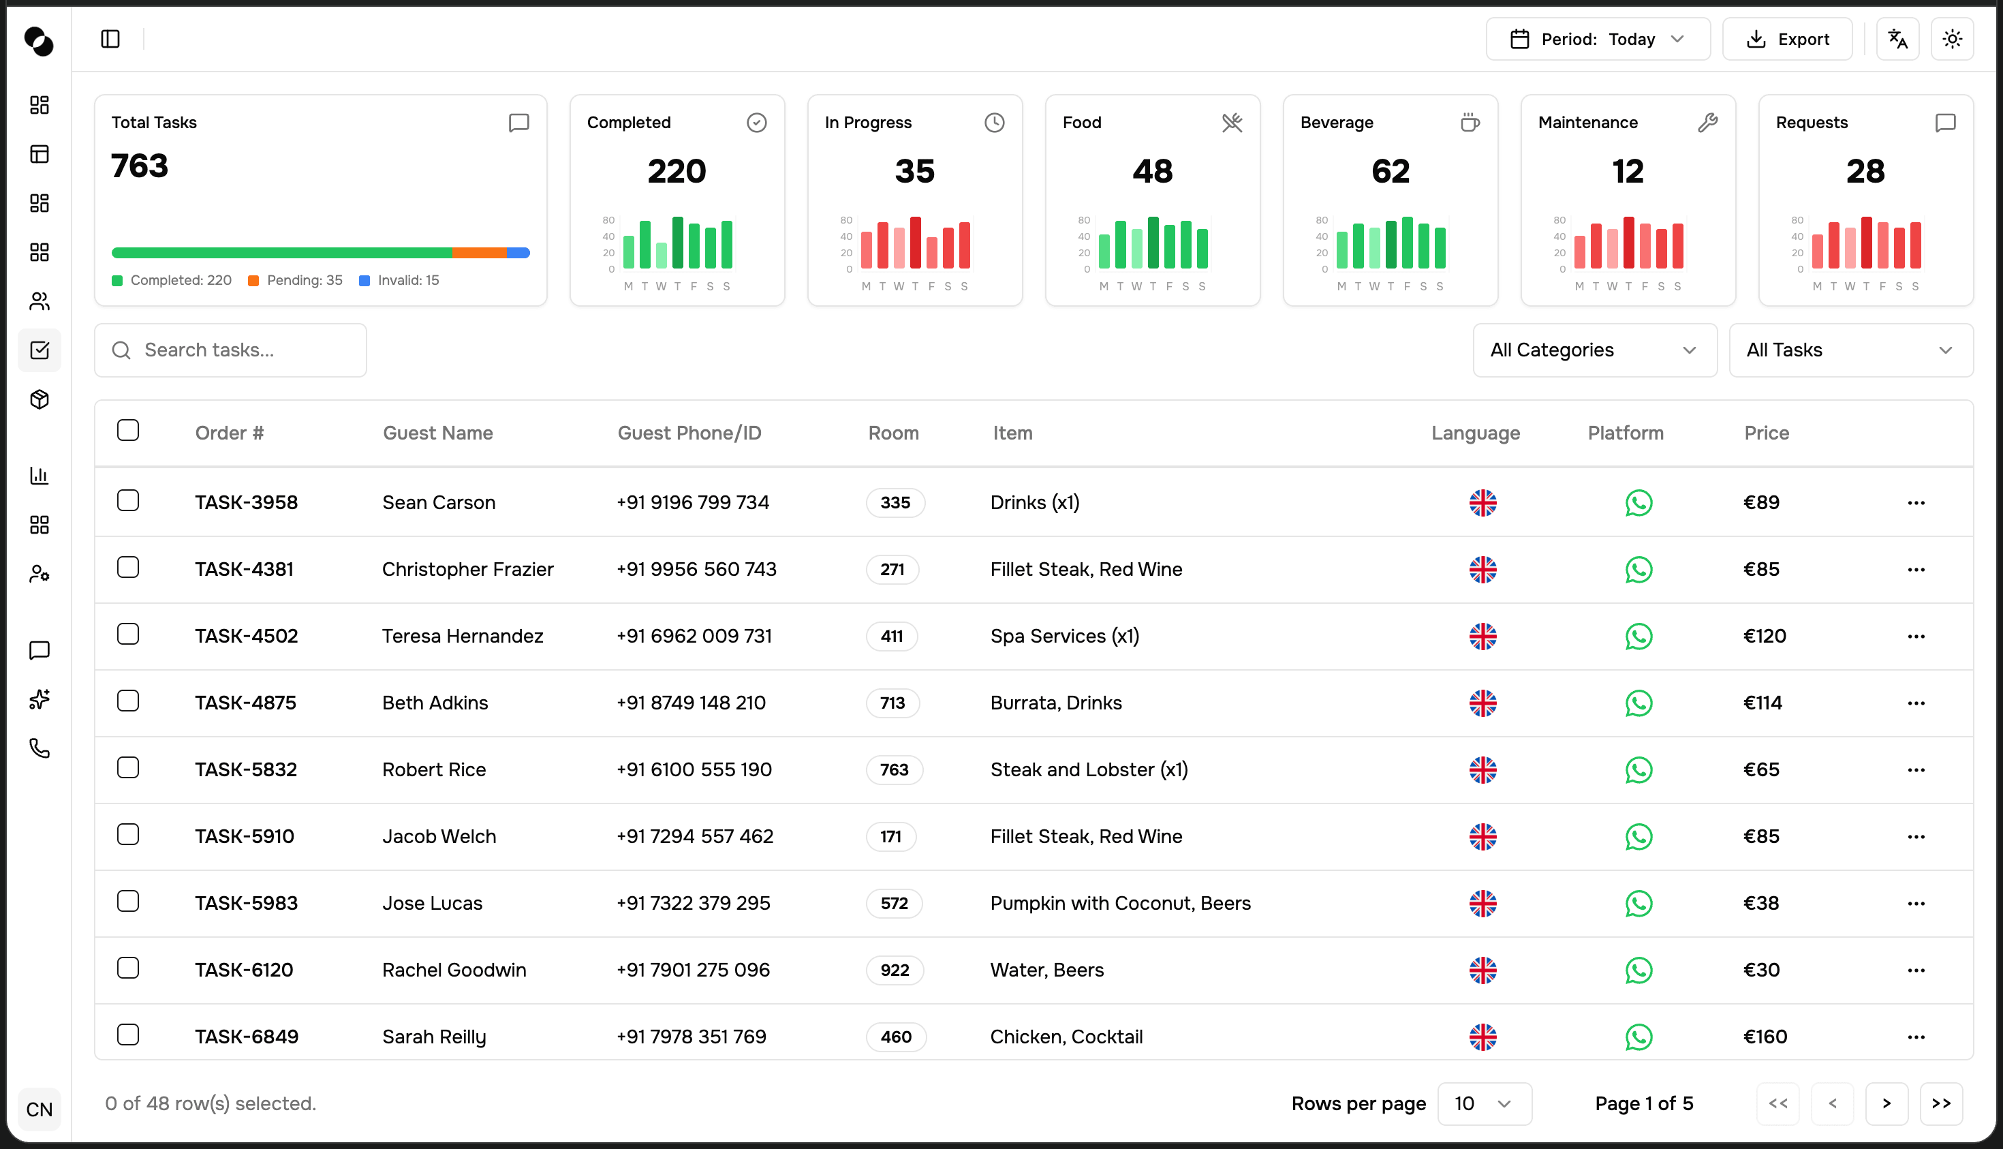This screenshot has width=2003, height=1149.
Task: Click UK flag in Rachel Goodwin row
Action: click(x=1482, y=970)
